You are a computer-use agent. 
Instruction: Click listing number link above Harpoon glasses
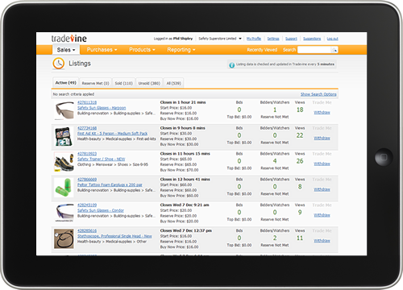tap(87, 102)
